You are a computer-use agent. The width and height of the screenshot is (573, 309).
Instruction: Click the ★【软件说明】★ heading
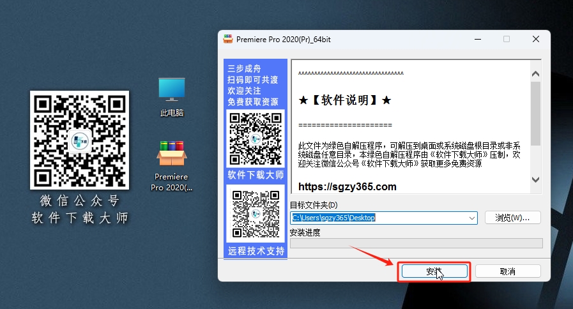tap(344, 100)
